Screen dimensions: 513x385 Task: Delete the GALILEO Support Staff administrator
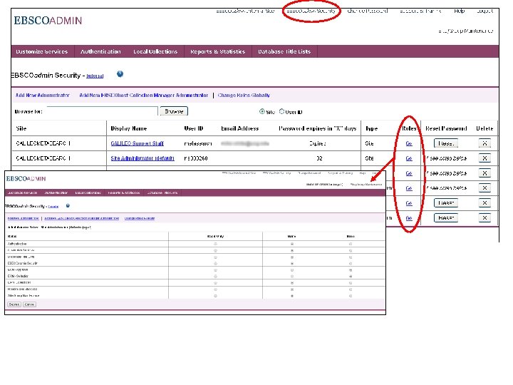484,143
